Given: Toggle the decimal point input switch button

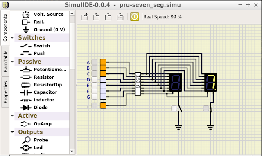Looking at the screenshot, I should pyautogui.click(x=95, y=105).
